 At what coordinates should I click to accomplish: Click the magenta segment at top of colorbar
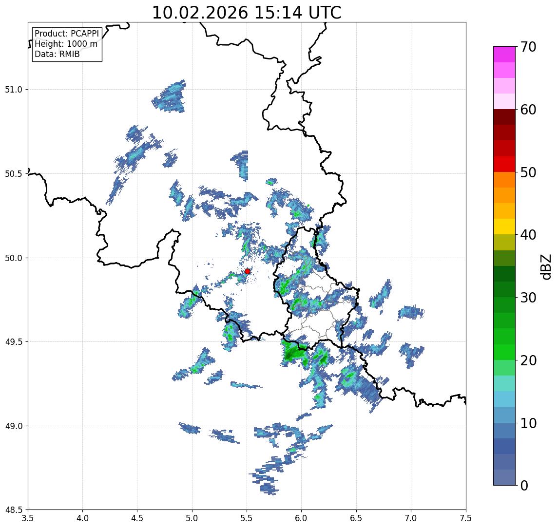[504, 55]
